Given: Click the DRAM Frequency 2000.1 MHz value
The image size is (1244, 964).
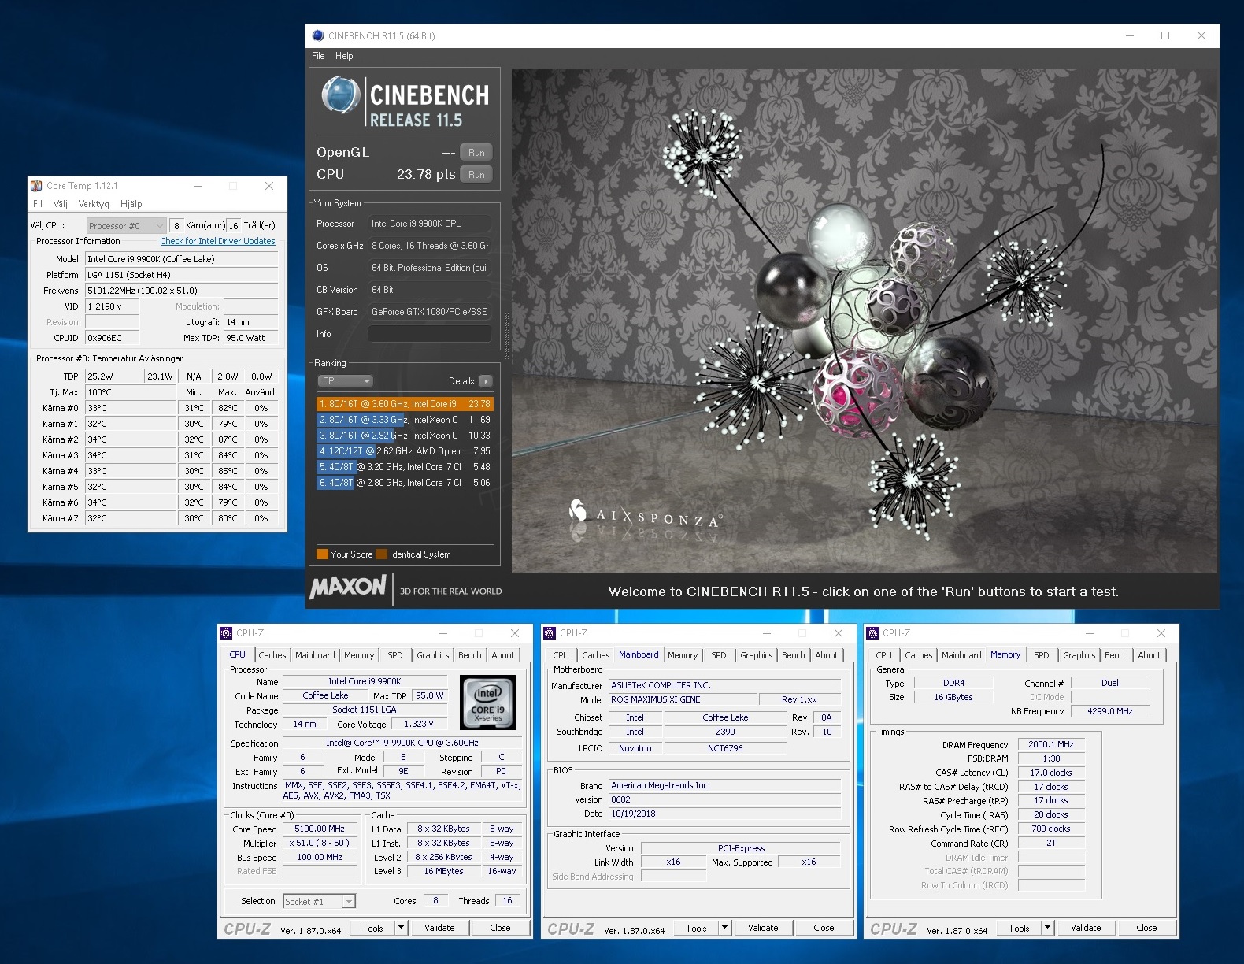Looking at the screenshot, I should point(1051,744).
